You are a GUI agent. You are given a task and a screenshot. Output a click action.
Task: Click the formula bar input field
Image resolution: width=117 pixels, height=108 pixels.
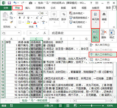(x=70, y=33)
